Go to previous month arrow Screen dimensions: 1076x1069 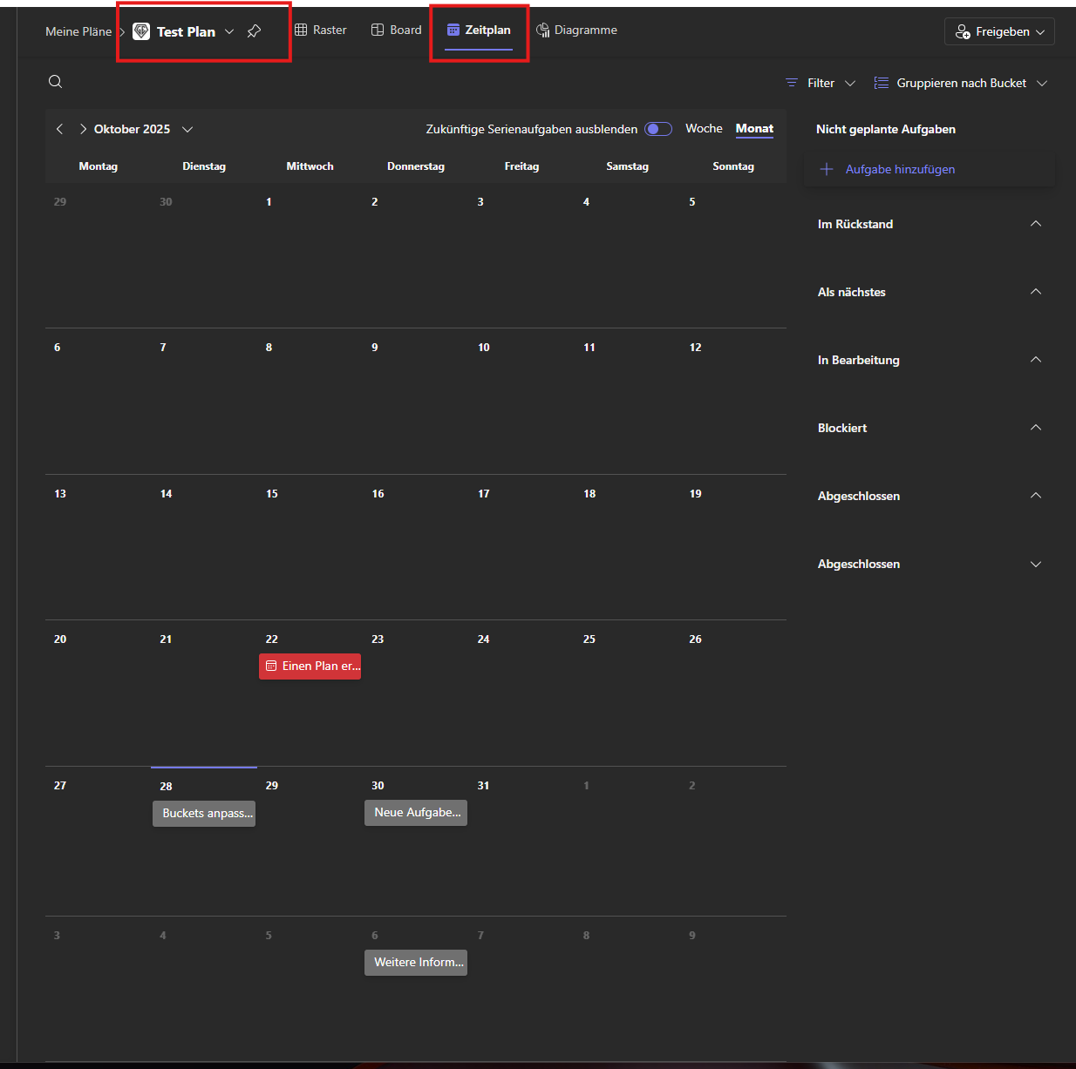click(x=59, y=129)
